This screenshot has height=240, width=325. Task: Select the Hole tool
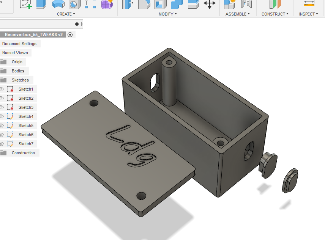coord(75,4)
